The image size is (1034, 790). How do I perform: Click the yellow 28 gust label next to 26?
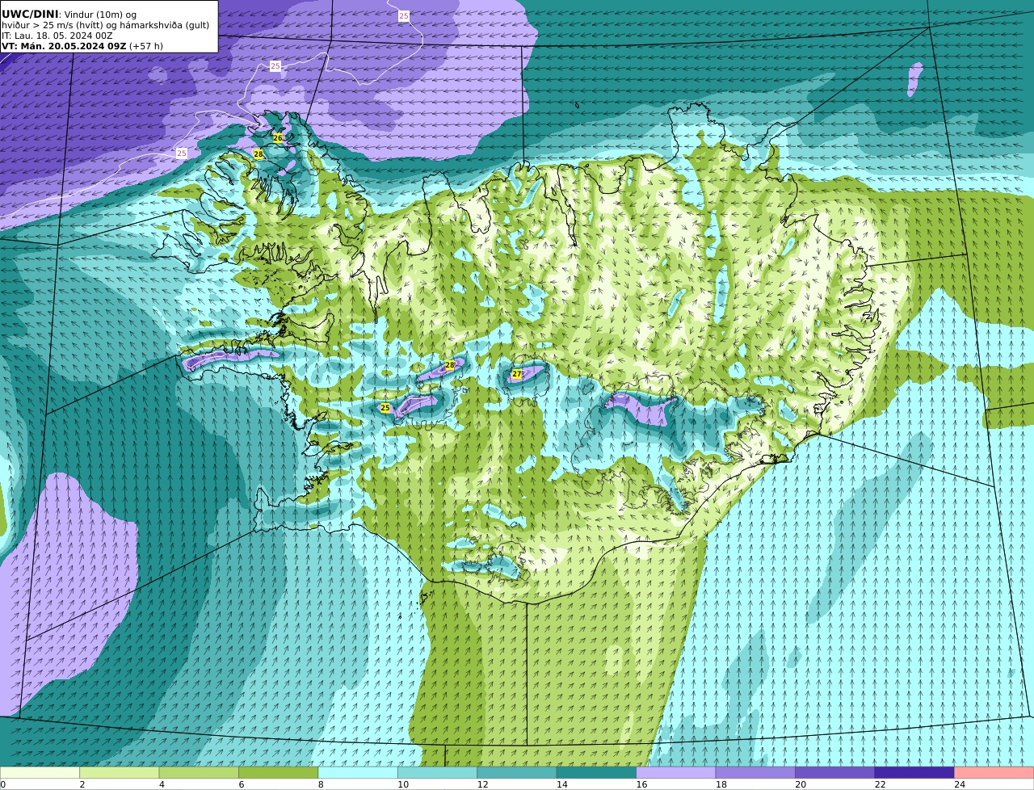258,153
